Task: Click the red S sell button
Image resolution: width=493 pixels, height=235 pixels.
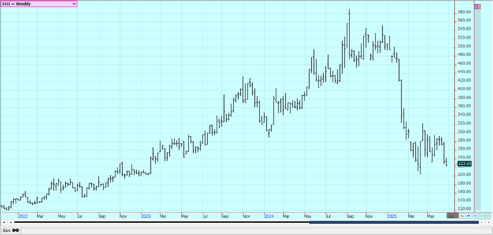Action: 479,6
